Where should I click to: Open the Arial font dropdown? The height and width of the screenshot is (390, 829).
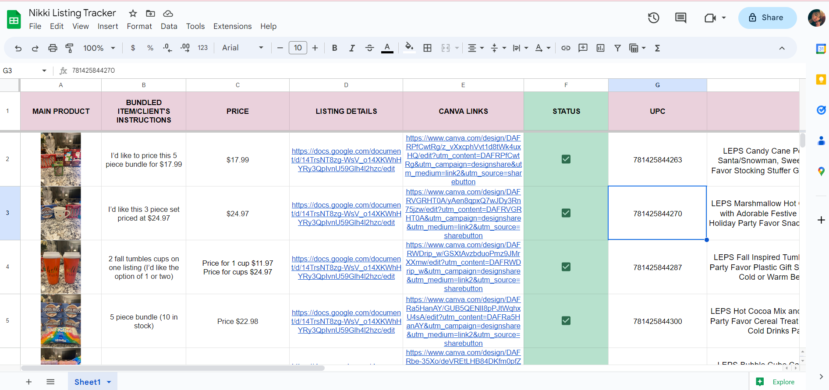[x=242, y=48]
